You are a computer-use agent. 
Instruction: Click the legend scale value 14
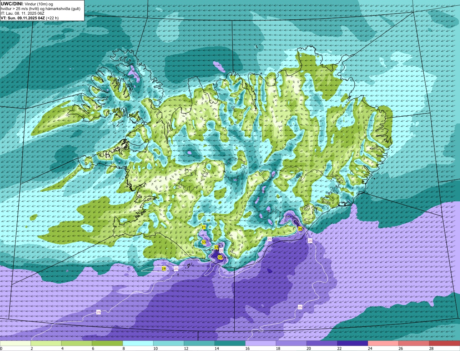tap(216, 348)
